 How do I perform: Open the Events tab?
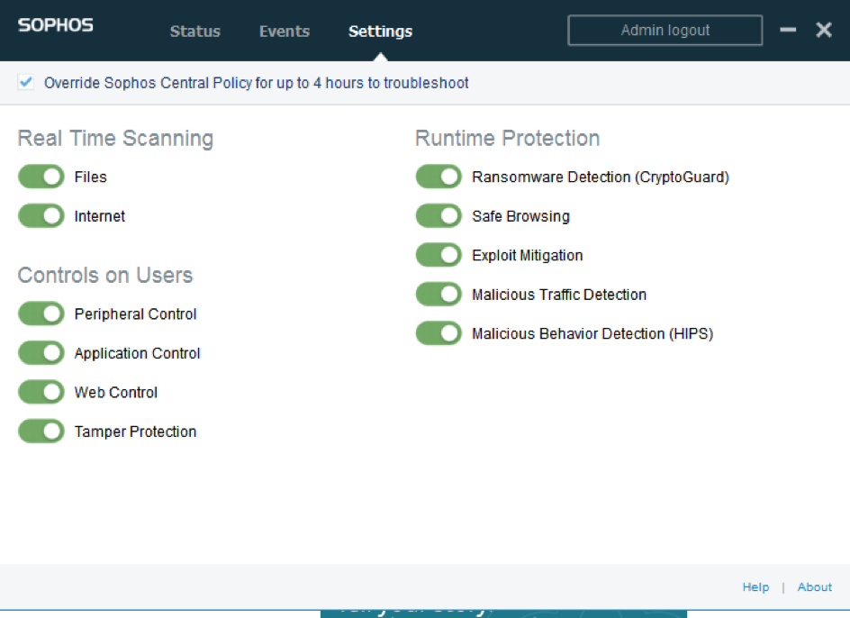pyautogui.click(x=285, y=32)
